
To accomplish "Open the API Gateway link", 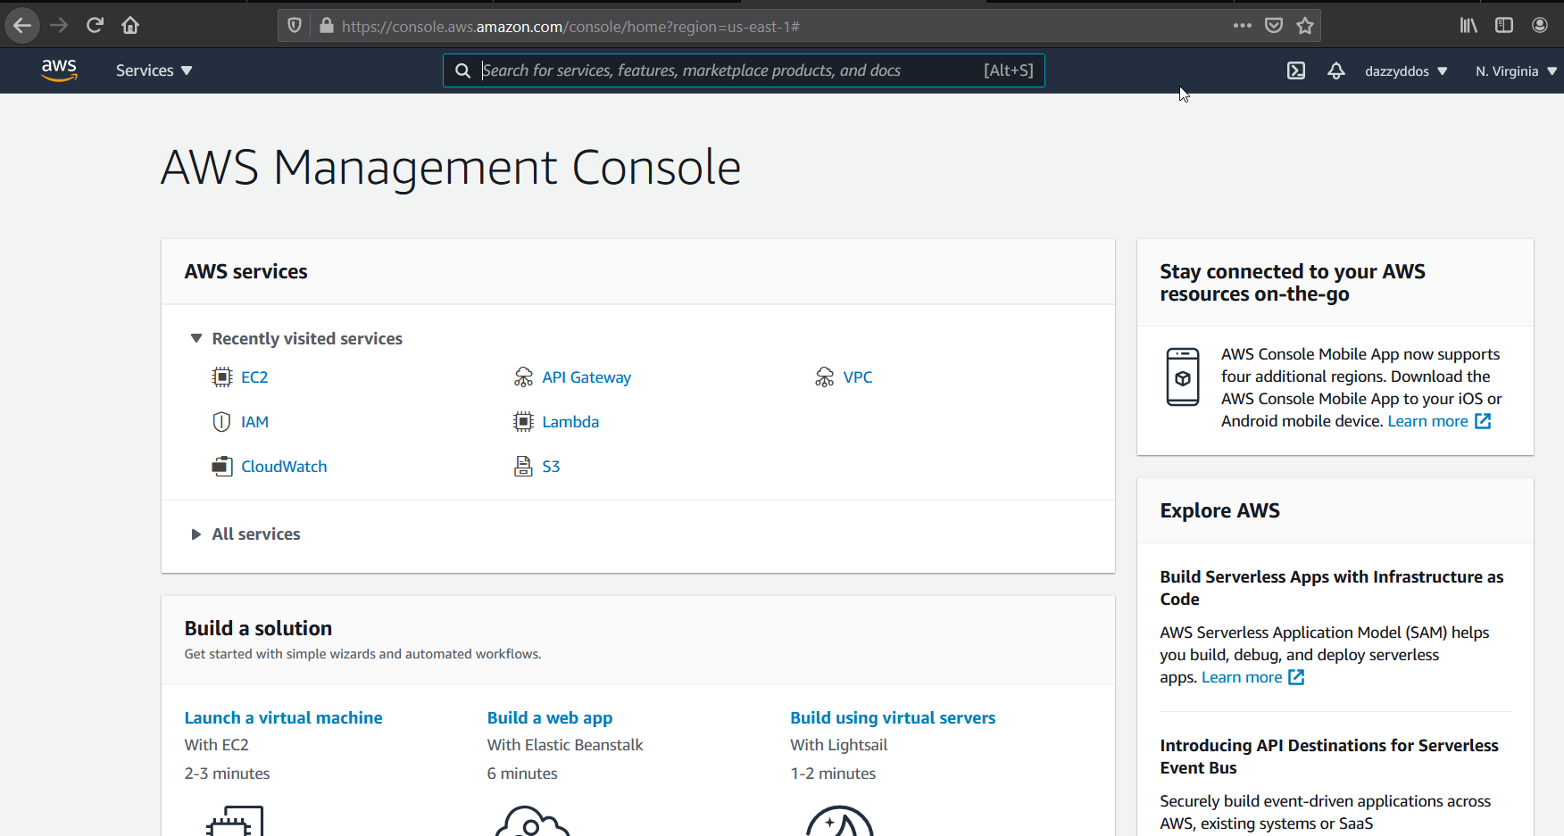I will click(586, 377).
